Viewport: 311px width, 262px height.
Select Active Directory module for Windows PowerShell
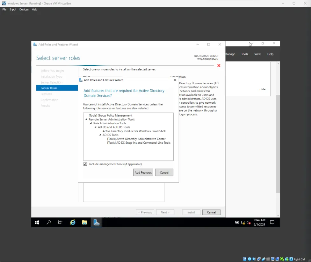134,131
